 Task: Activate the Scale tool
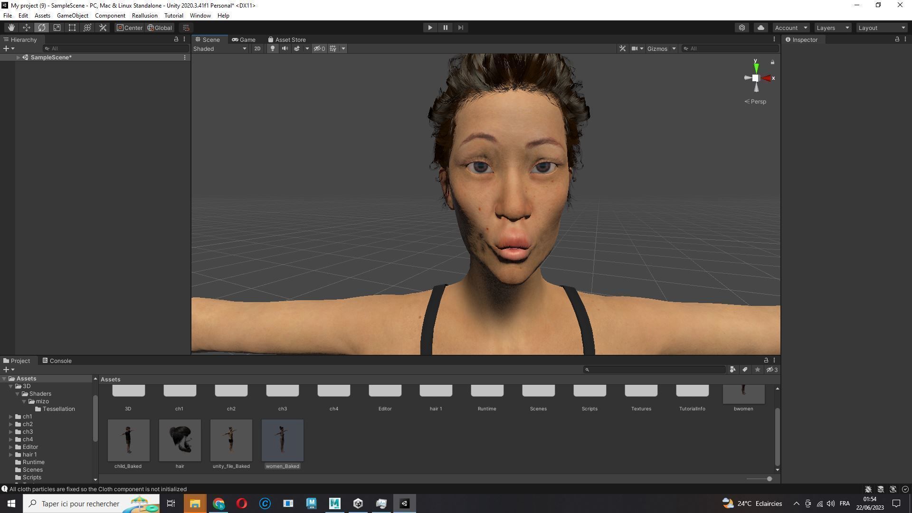(57, 28)
